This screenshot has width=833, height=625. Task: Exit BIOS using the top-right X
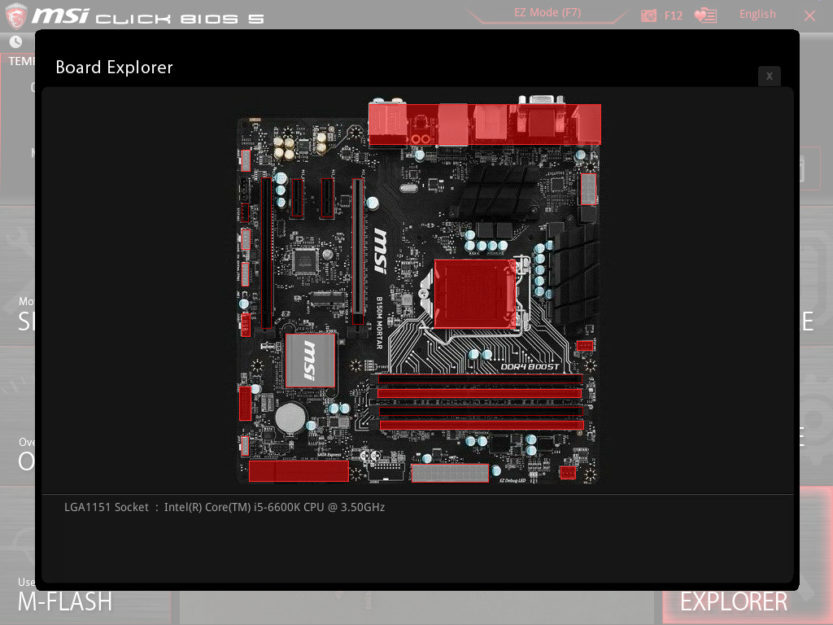809,16
